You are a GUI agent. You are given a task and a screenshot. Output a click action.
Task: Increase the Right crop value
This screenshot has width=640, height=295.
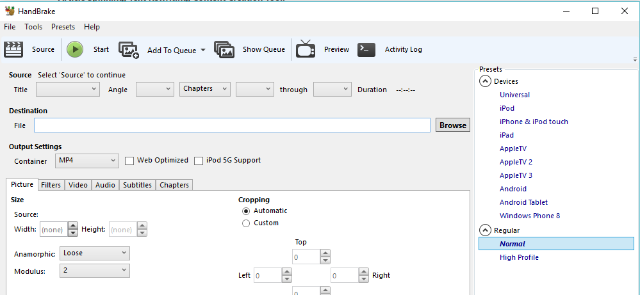[x=364, y=272]
